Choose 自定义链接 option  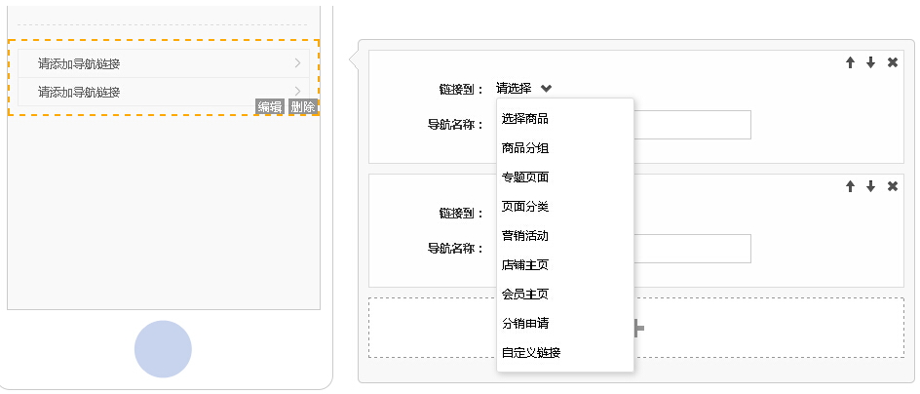click(x=531, y=352)
